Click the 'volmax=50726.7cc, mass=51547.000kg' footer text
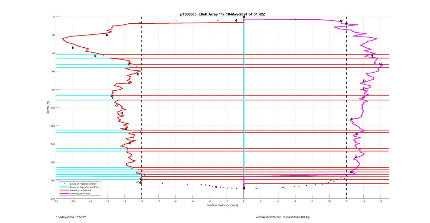The width and height of the screenshot is (430, 223). (282, 217)
